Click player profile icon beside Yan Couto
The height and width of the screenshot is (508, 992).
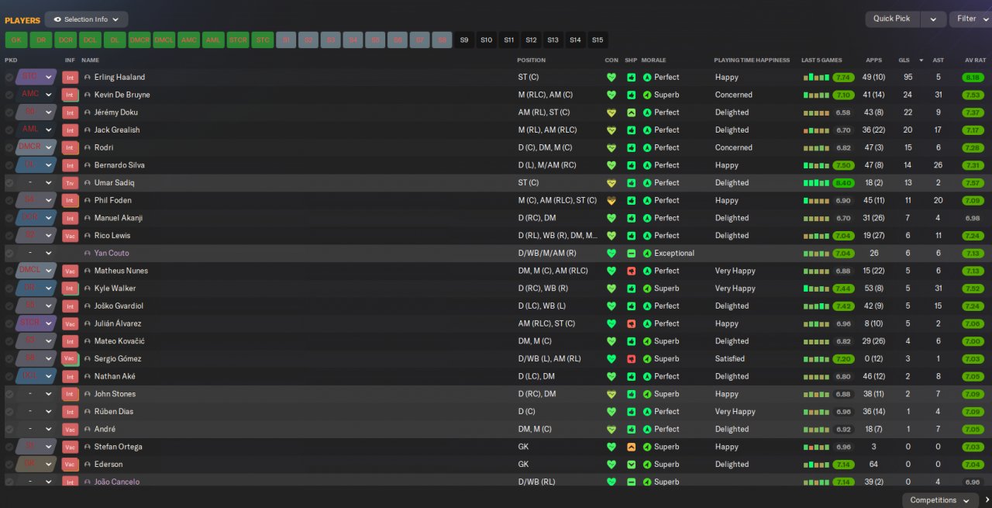[x=88, y=254]
